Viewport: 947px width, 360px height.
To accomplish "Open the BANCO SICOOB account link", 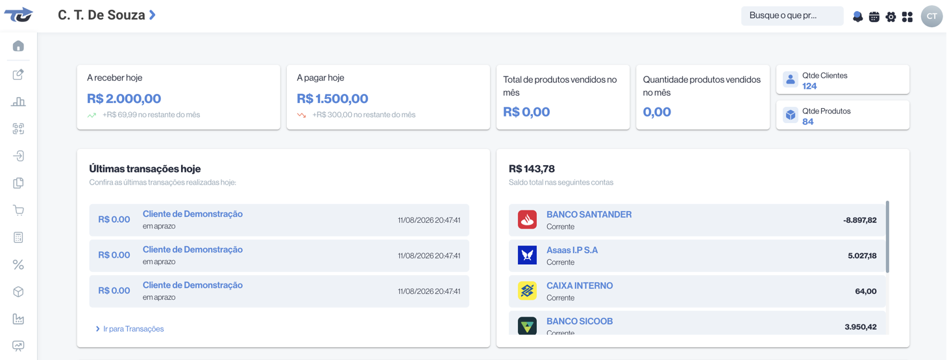I will (x=580, y=321).
